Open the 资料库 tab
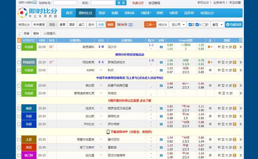 129,13
